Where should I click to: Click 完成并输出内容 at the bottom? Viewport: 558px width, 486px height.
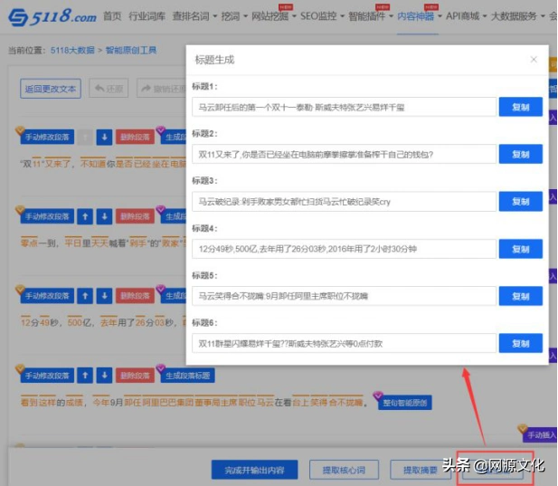point(254,470)
